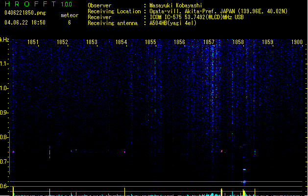Click the 1856 time axis marker

180,42
